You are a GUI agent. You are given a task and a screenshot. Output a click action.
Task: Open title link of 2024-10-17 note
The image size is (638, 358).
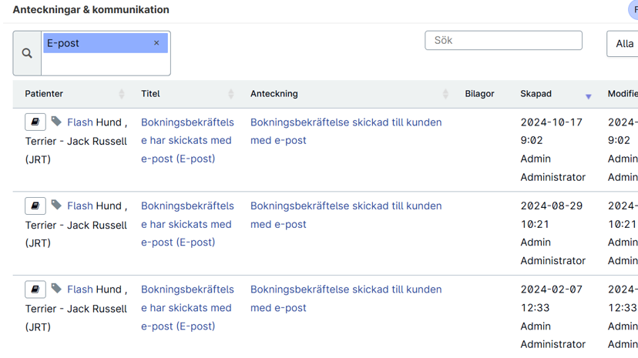pyautogui.click(x=187, y=141)
